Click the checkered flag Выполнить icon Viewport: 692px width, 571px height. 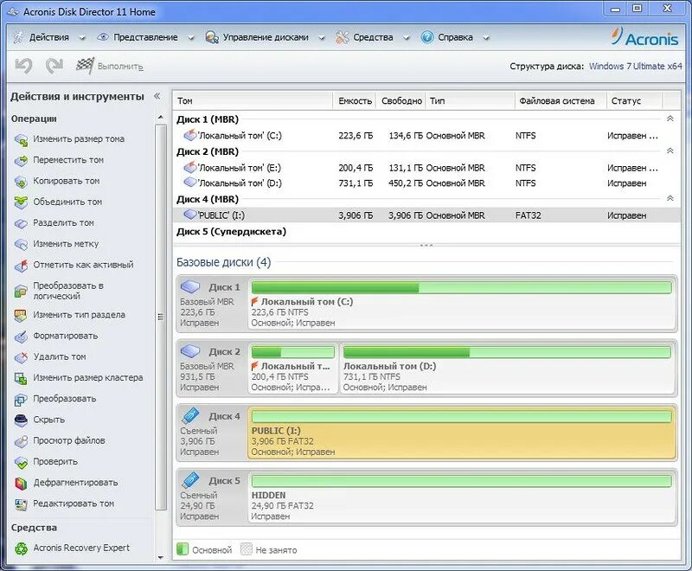tap(85, 66)
